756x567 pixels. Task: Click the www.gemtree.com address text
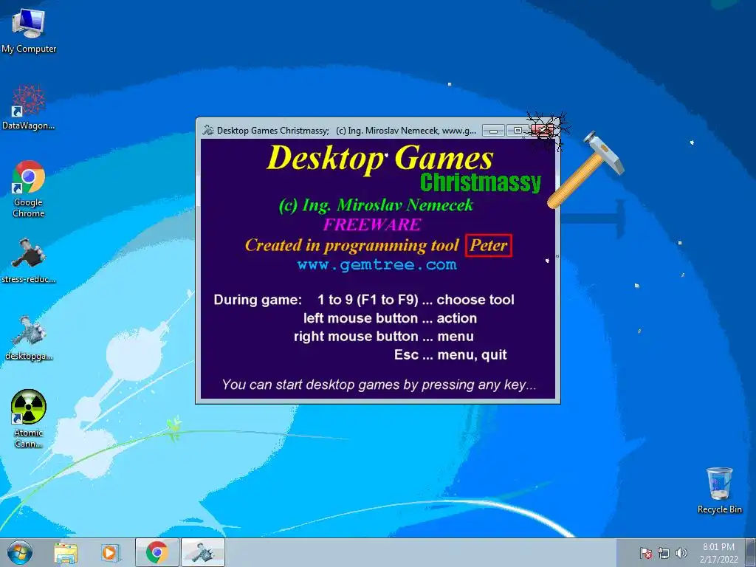[x=377, y=265]
